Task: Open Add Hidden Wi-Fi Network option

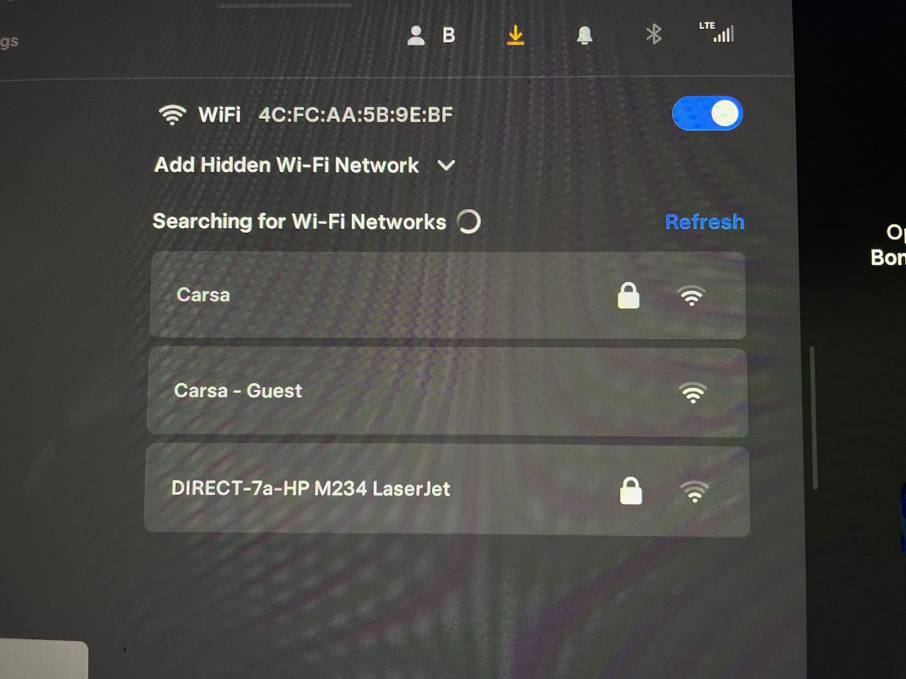Action: 286,165
